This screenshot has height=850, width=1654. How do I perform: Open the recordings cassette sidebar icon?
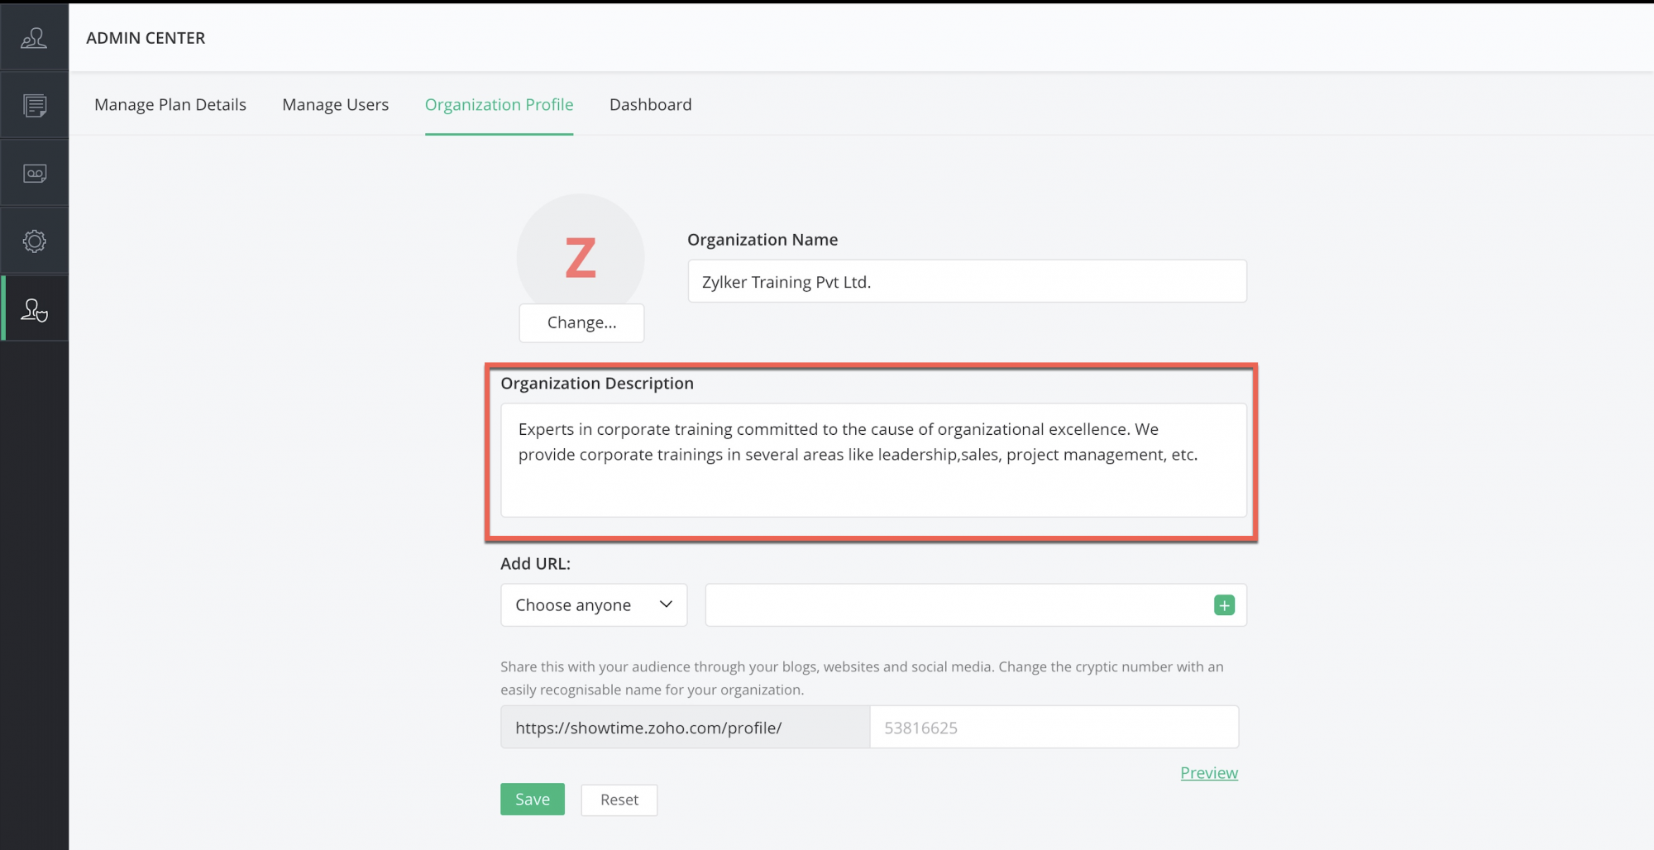pos(34,174)
